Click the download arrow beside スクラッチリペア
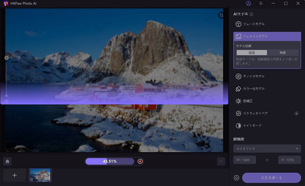 pos(296,113)
